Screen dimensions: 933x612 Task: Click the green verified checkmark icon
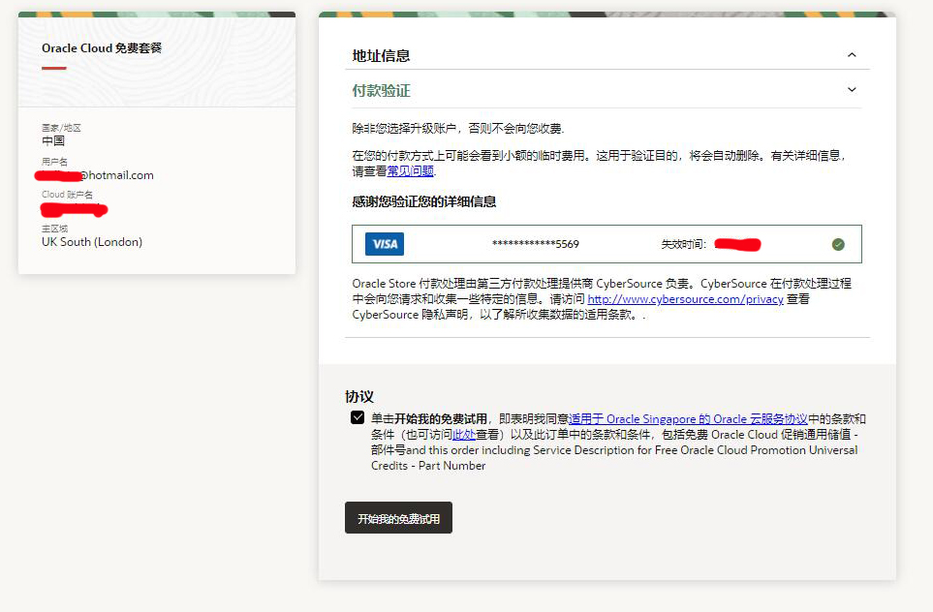pos(838,244)
